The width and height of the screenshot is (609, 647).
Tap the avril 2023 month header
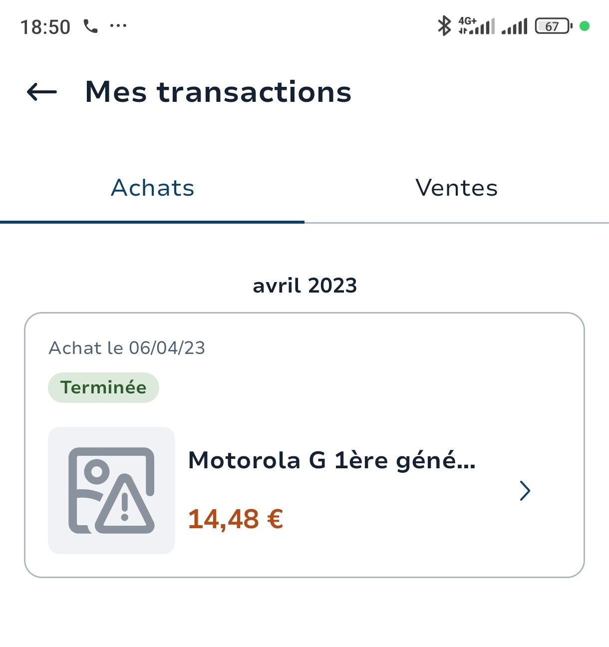pyautogui.click(x=304, y=286)
